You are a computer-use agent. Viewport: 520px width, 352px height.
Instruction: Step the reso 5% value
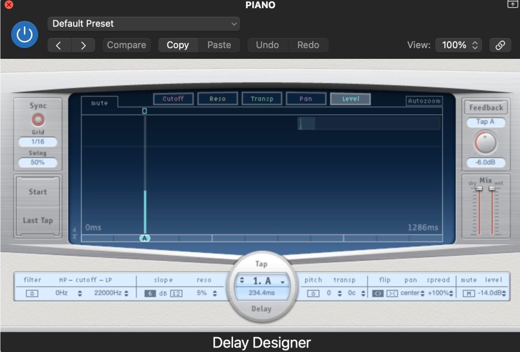tap(215, 293)
